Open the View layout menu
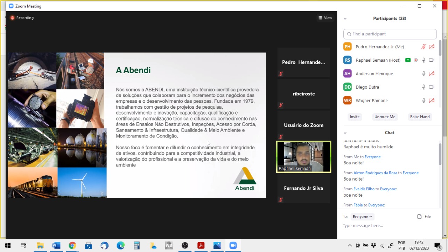 325,18
